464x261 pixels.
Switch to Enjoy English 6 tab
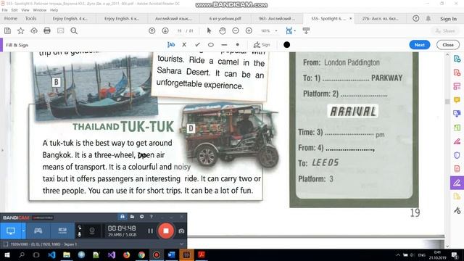click(122, 18)
